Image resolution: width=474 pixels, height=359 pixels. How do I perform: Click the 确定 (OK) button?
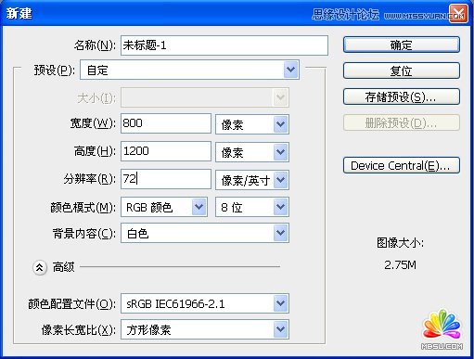402,45
